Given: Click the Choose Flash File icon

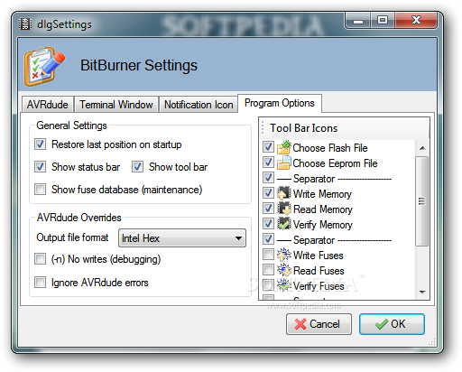Looking at the screenshot, I should pyautogui.click(x=284, y=147).
